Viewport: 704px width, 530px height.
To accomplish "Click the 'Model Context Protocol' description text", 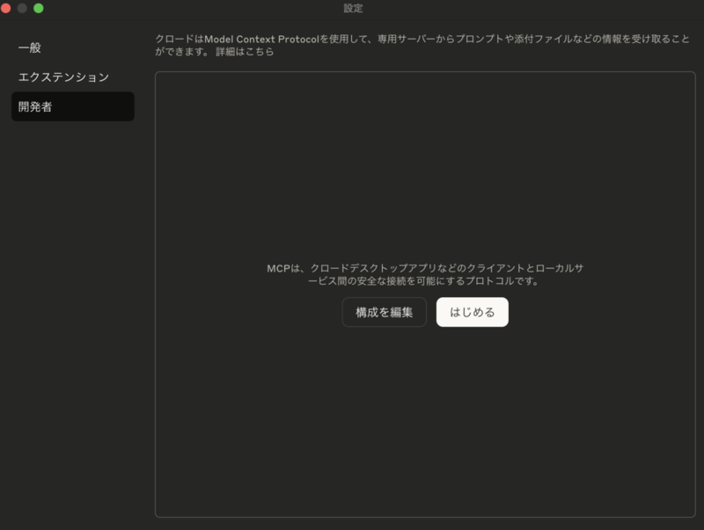I will point(422,46).
